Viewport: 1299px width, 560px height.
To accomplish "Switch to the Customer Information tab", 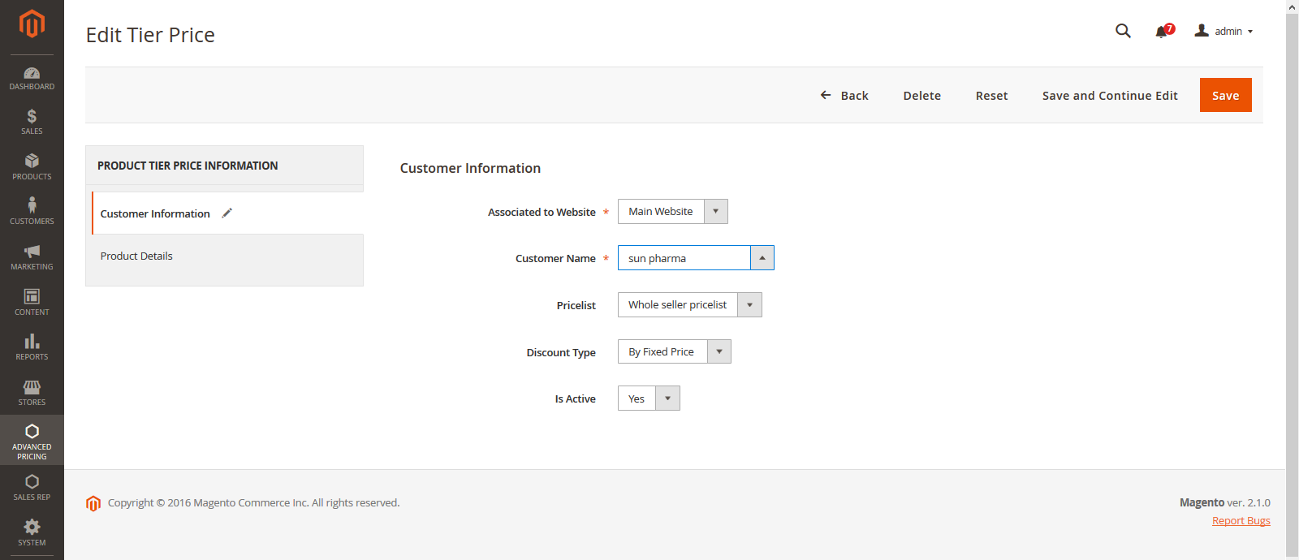I will click(227, 213).
